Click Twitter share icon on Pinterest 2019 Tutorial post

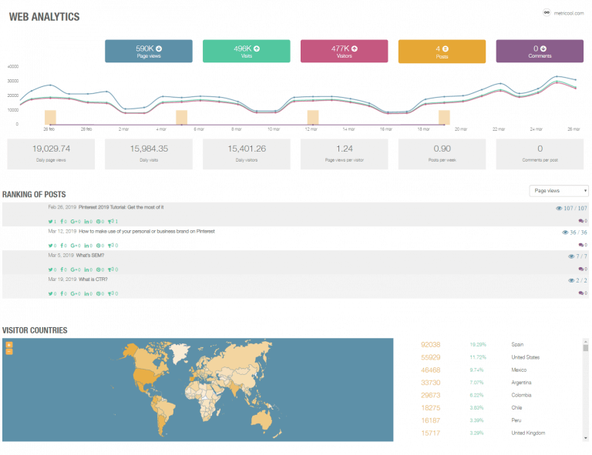[50, 221]
